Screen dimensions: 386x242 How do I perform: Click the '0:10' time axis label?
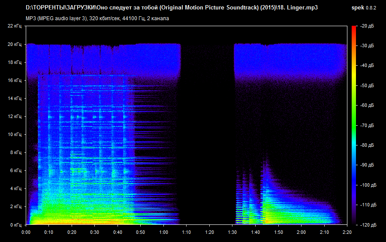[x=49, y=232]
